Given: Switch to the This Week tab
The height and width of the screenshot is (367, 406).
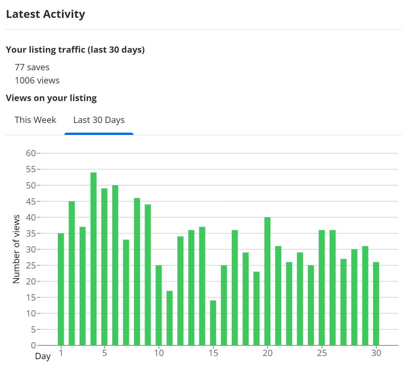Looking at the screenshot, I should pyautogui.click(x=35, y=120).
